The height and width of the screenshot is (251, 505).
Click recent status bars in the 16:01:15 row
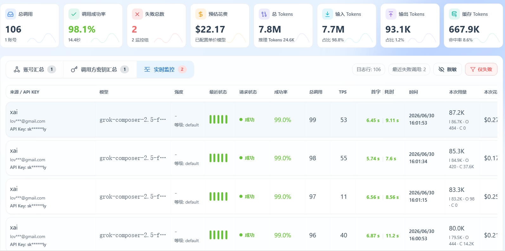218,197
